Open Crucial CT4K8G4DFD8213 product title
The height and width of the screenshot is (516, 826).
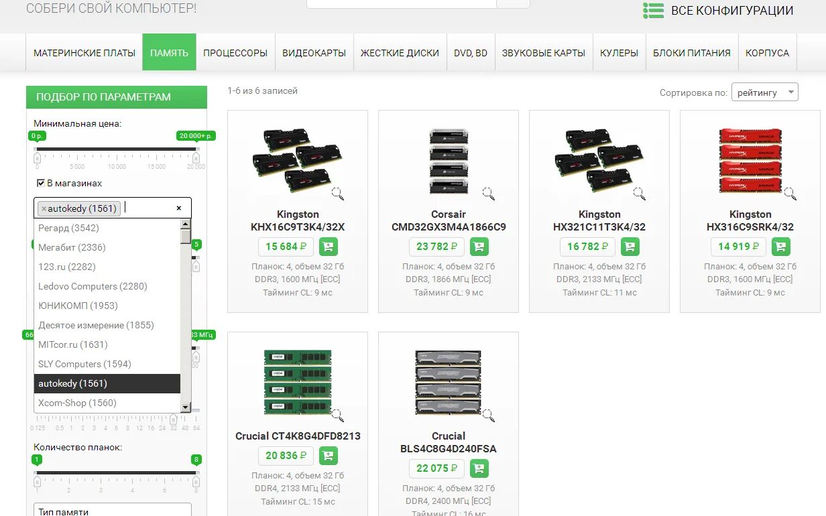pyautogui.click(x=298, y=436)
